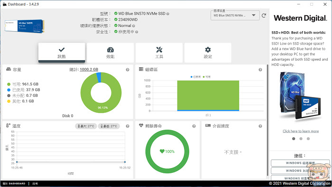Open help icon for remaining life panel

tap(194, 126)
